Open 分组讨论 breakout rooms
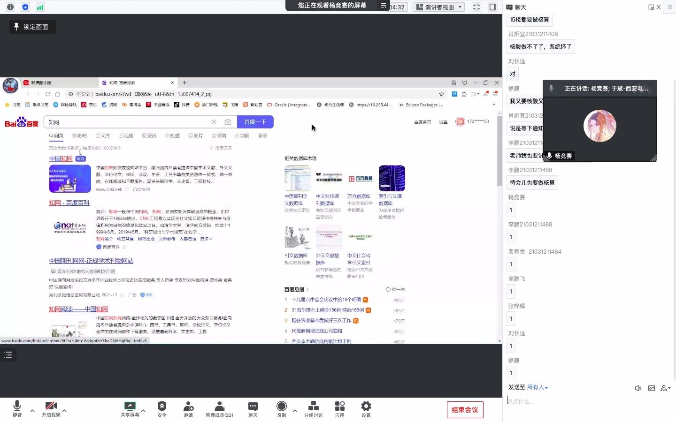Image resolution: width=676 pixels, height=422 pixels. point(314,408)
